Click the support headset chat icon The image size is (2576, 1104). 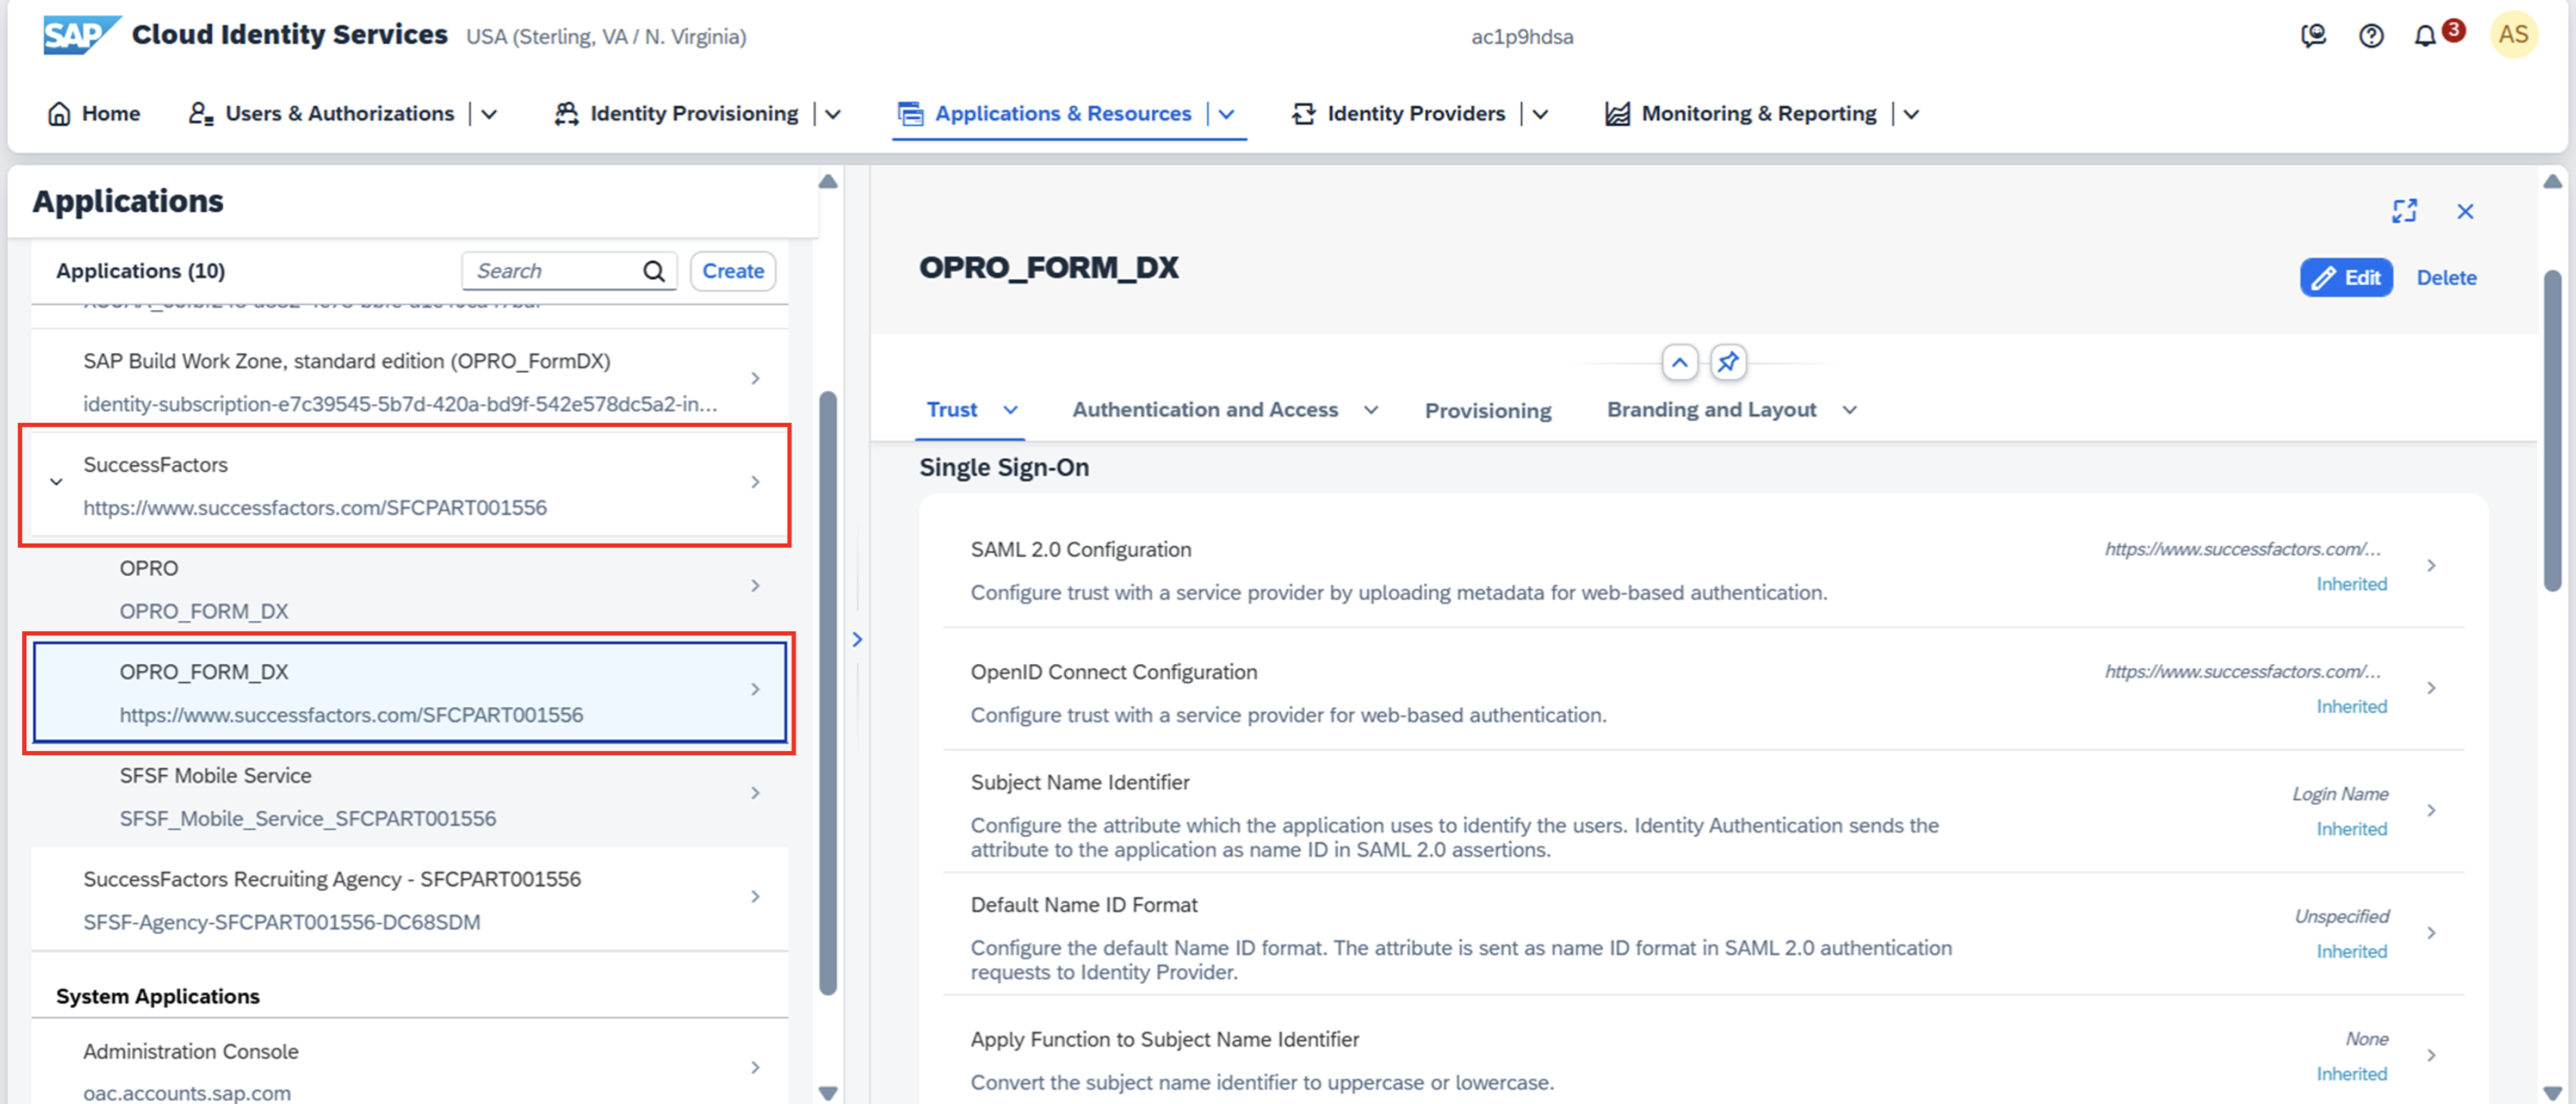[2313, 36]
